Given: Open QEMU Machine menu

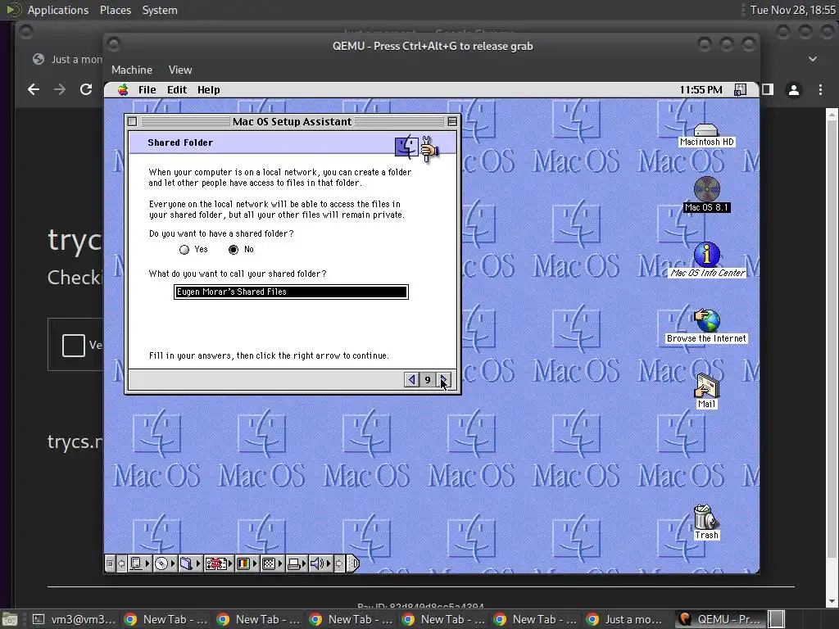Looking at the screenshot, I should pyautogui.click(x=132, y=70).
